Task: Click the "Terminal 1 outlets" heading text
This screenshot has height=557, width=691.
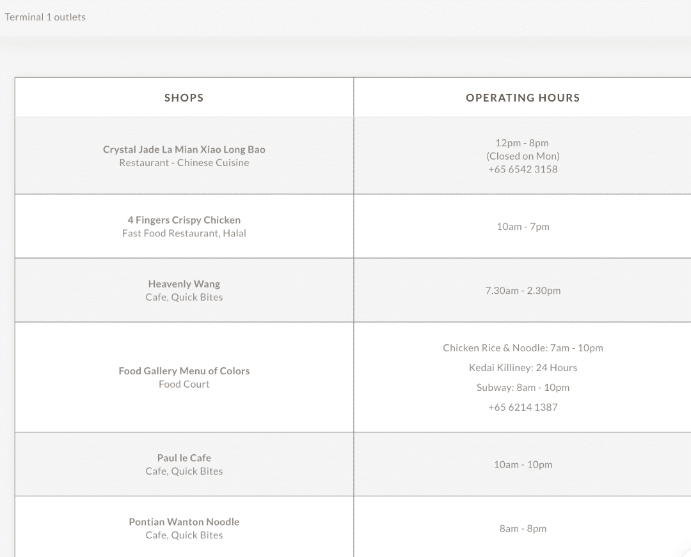Action: coord(45,17)
